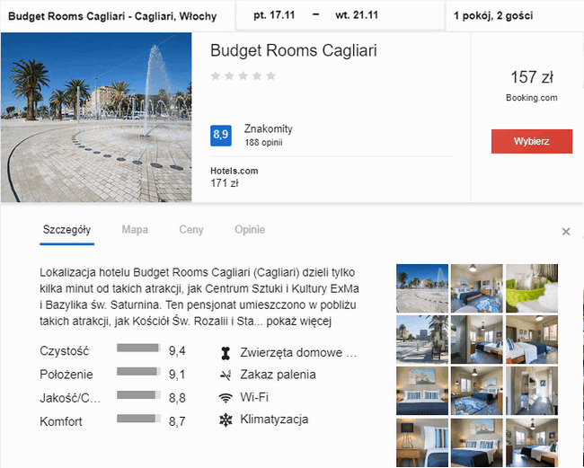Click the hotel star rating icons

[x=243, y=76]
